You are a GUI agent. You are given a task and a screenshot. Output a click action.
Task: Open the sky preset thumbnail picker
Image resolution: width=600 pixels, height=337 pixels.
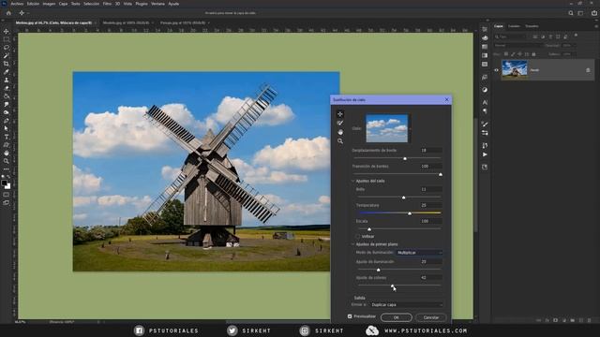tap(387, 128)
